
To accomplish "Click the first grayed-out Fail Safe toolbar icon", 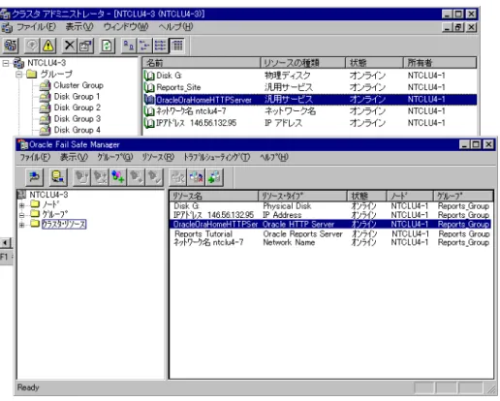I will coord(81,177).
